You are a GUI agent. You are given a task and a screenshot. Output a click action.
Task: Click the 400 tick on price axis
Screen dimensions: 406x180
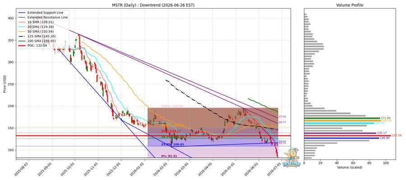point(11,18)
